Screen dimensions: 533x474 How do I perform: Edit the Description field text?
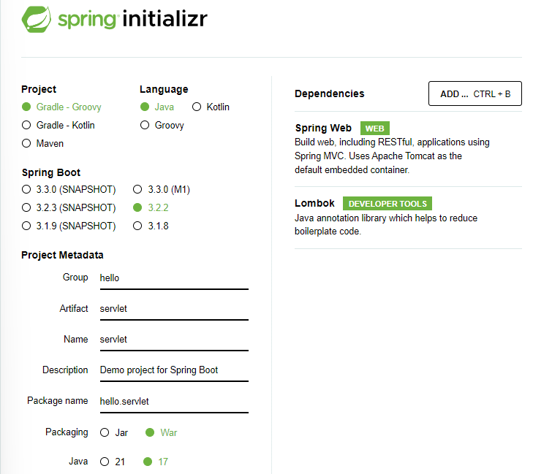174,370
